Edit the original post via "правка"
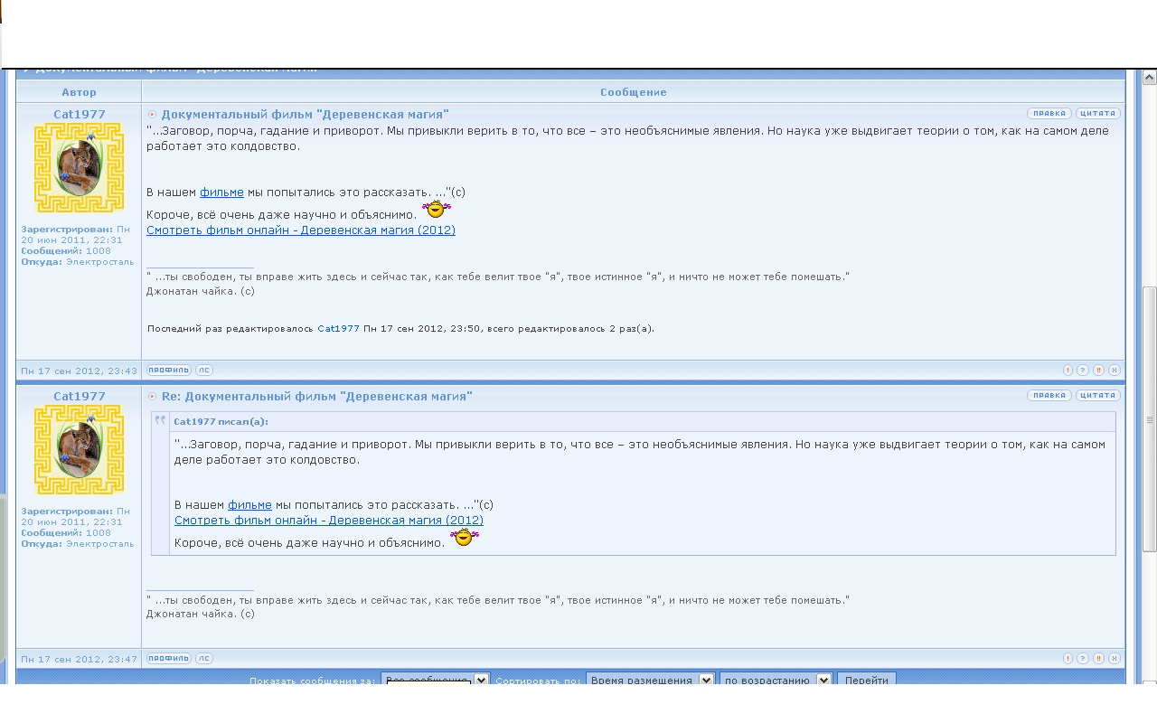 point(1049,114)
